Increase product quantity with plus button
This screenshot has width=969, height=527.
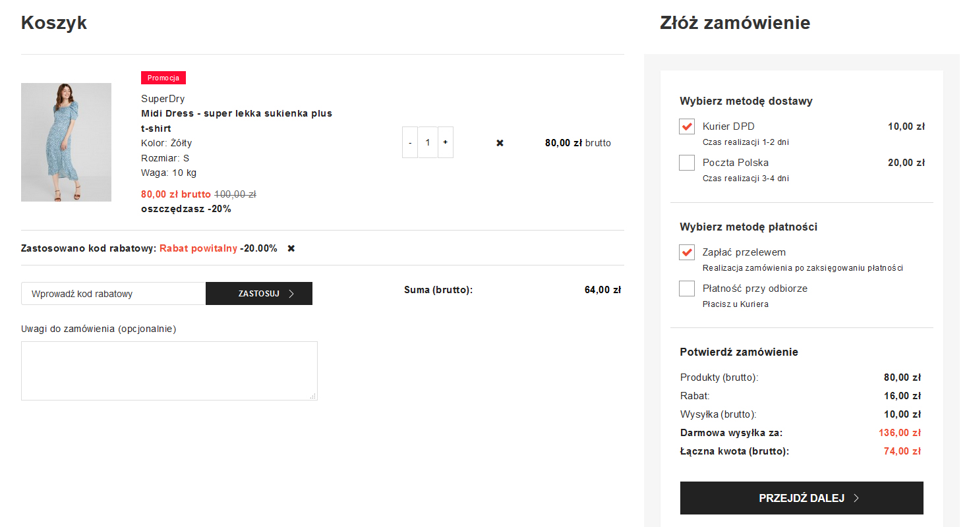pos(446,142)
